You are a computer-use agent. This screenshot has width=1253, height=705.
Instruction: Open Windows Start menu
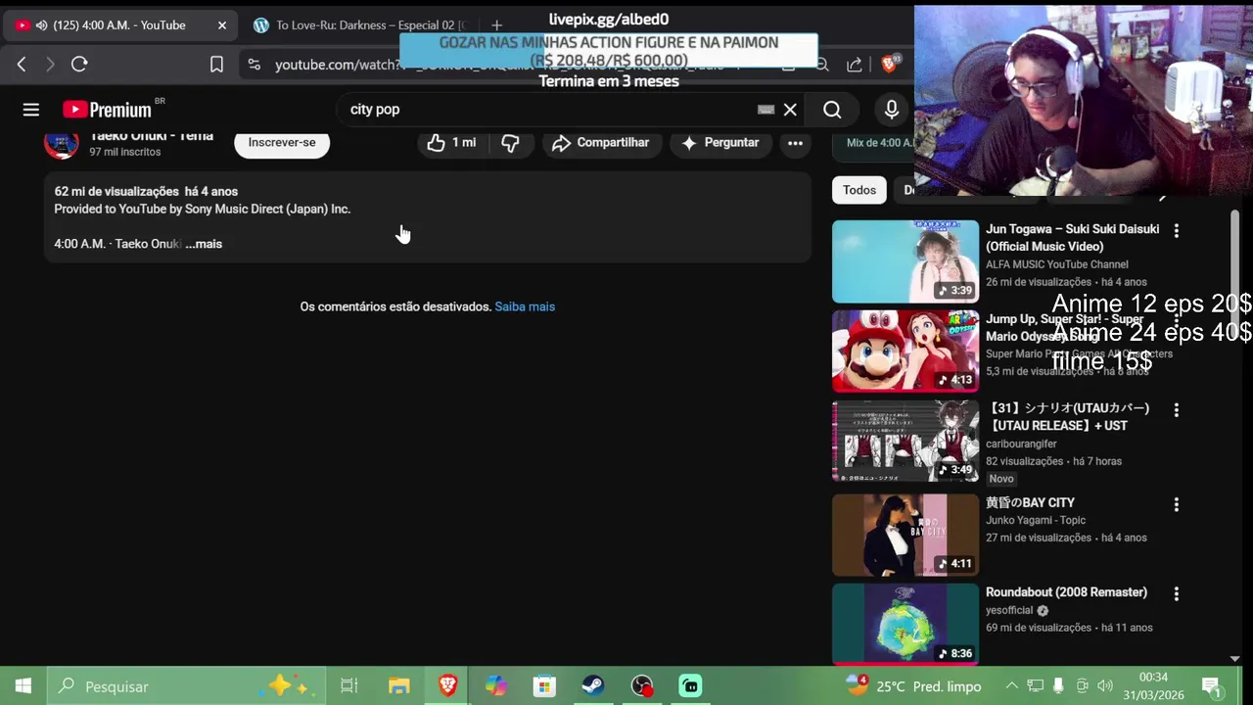pyautogui.click(x=23, y=686)
